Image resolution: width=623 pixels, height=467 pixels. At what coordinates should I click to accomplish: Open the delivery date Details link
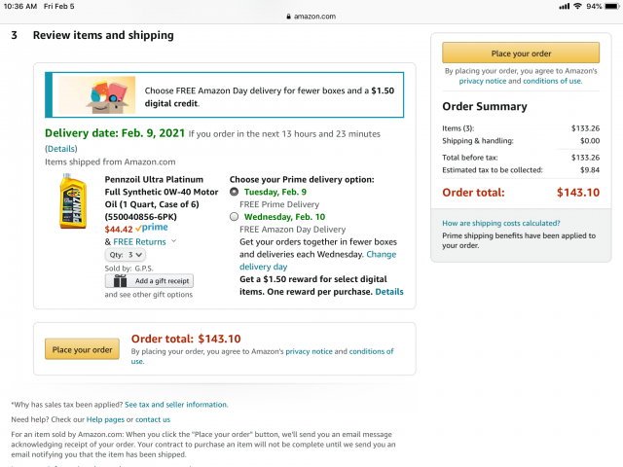pos(60,148)
